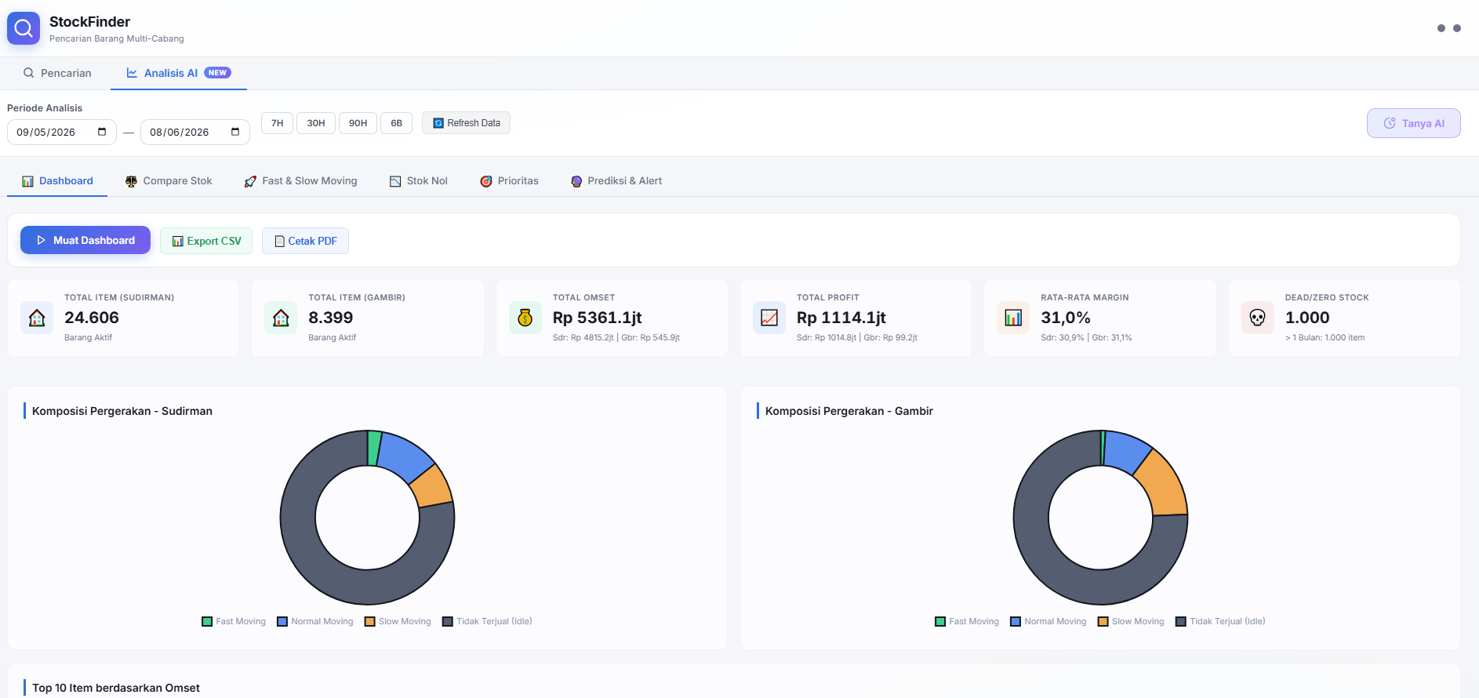This screenshot has width=1479, height=698.
Task: Click the Refresh Data button
Action: pos(467,123)
